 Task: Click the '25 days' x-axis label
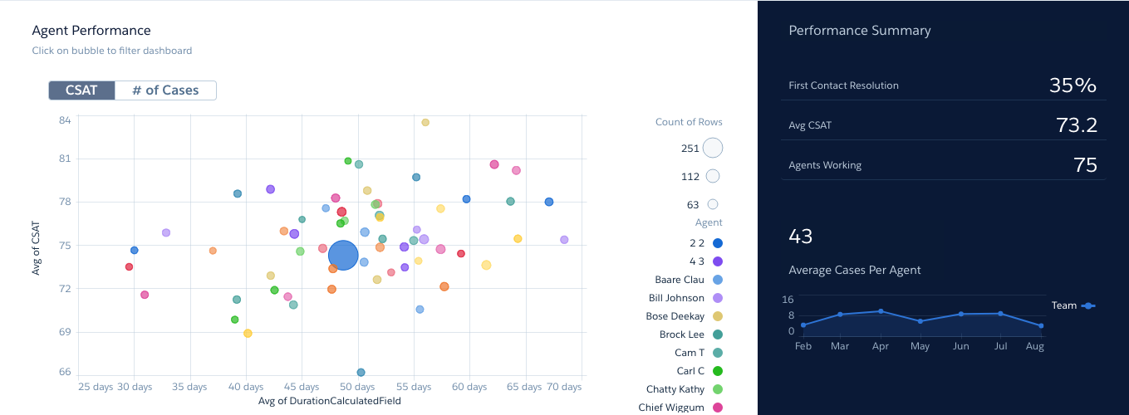(96, 388)
